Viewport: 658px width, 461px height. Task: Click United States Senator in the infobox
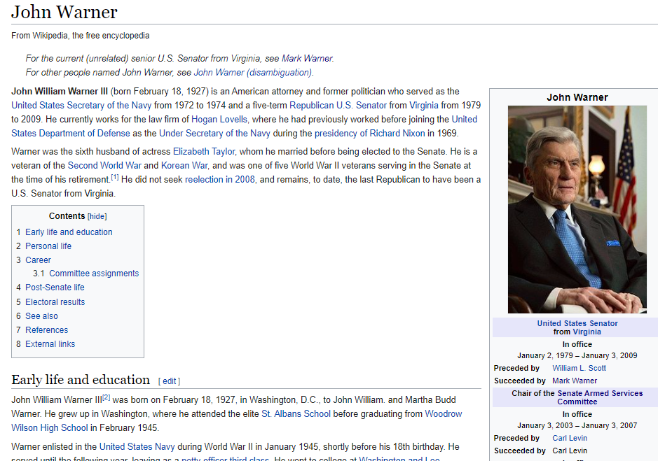pyautogui.click(x=577, y=323)
